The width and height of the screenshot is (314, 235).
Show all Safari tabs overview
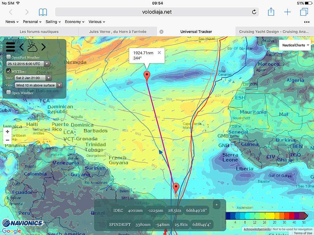point(304,12)
